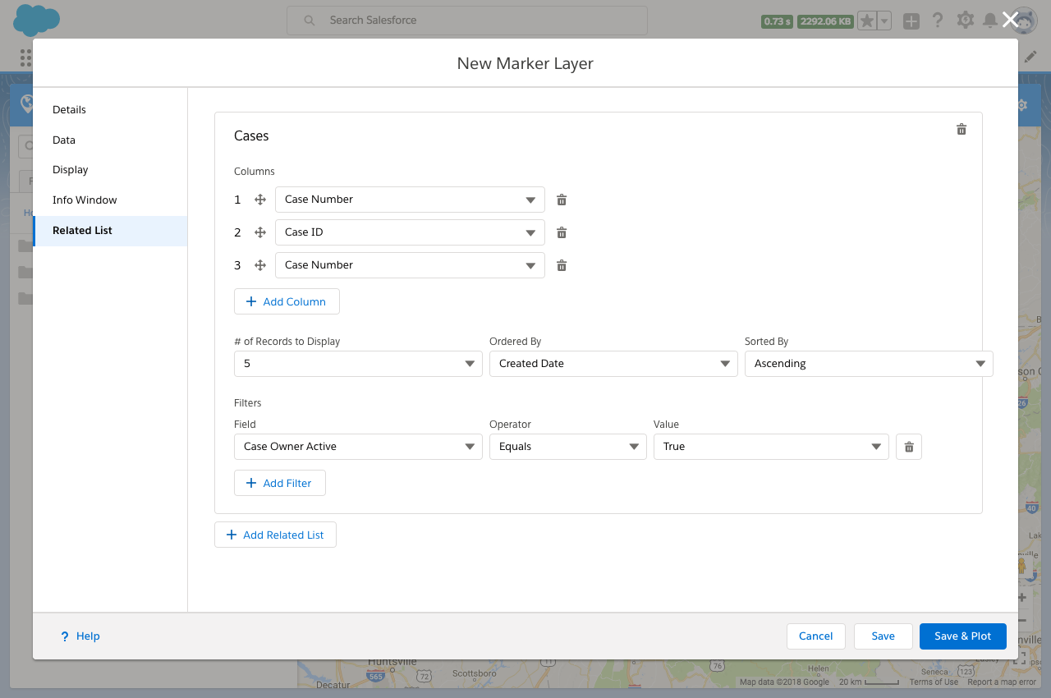This screenshot has width=1051, height=698.
Task: Click drag handle icon for column 3
Action: point(260,265)
